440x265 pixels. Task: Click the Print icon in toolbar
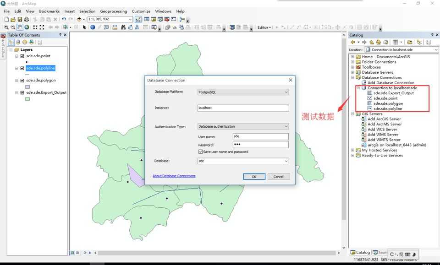click(x=27, y=19)
